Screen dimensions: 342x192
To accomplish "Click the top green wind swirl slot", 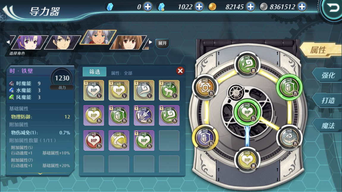I will click(x=247, y=64).
